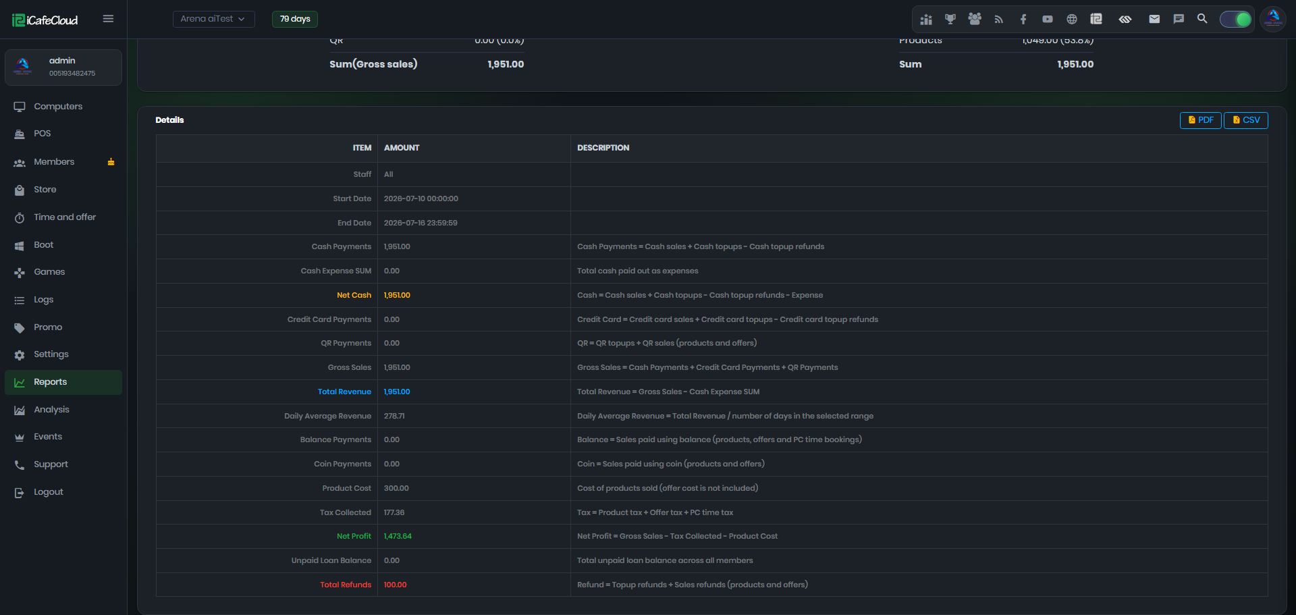Export the Details table as PDF
Screen dimensions: 1296x615
(1200, 120)
